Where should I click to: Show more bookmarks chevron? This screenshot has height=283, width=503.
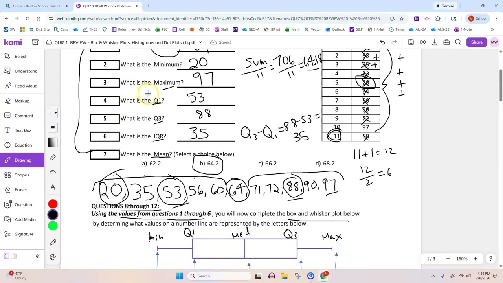click(492, 29)
